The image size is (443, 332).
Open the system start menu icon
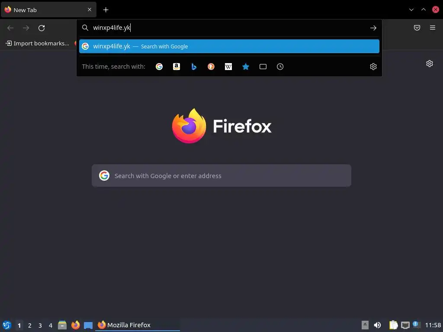[x=7, y=325]
